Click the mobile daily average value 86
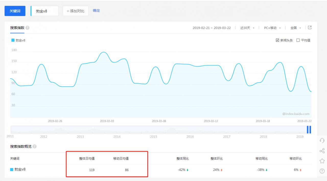327x181 pixels. 127,170
